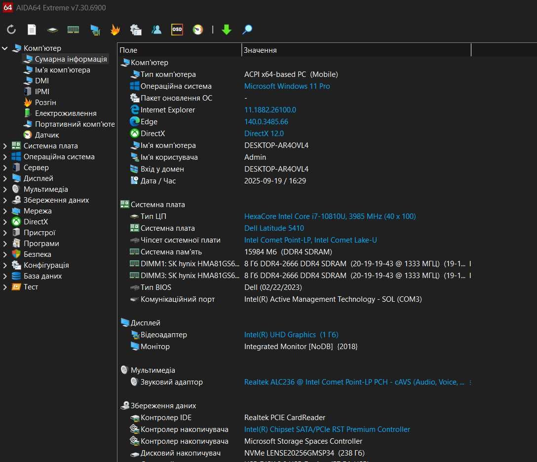This screenshot has width=537, height=462.
Task: Open the Intel(R) UHD Graphics link
Action: [x=291, y=335]
